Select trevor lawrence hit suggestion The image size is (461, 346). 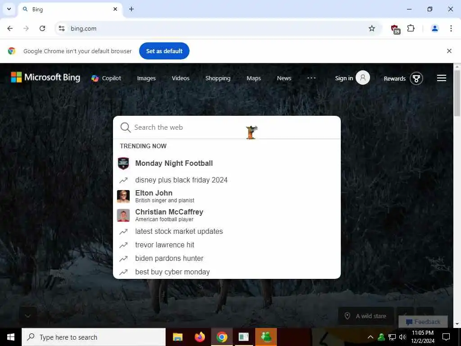pos(227,245)
